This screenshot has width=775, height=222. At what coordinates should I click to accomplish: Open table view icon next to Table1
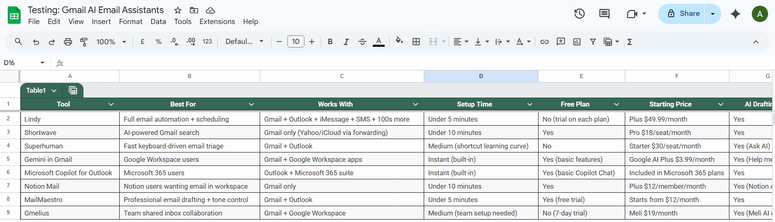pos(73,90)
